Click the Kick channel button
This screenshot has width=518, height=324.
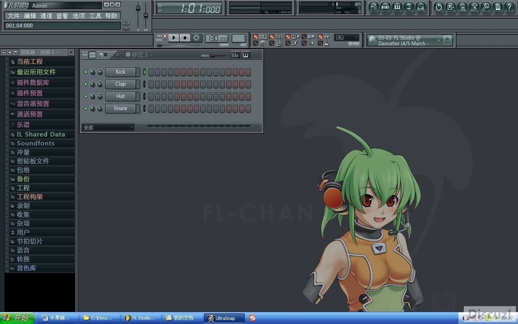pyautogui.click(x=120, y=72)
